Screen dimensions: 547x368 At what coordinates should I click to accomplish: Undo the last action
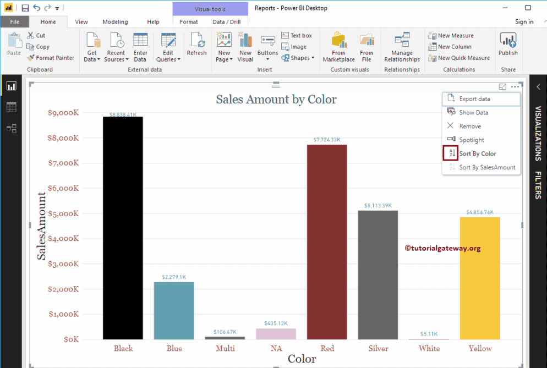coord(36,8)
